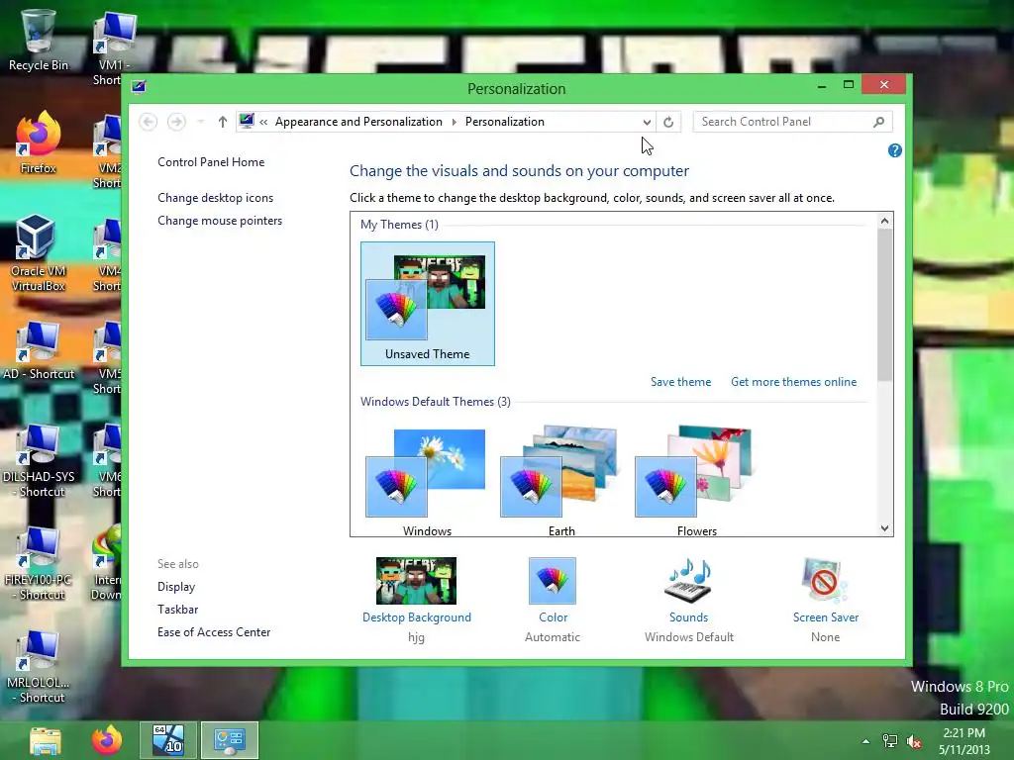Click the arrow after Appearance and Personalization
1014x760 pixels.
tap(454, 122)
